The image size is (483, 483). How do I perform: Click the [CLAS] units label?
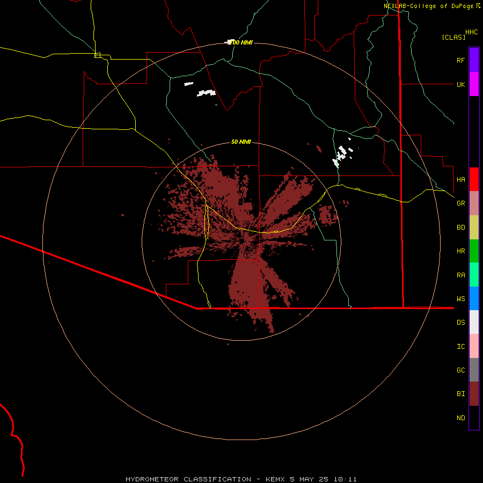point(453,37)
